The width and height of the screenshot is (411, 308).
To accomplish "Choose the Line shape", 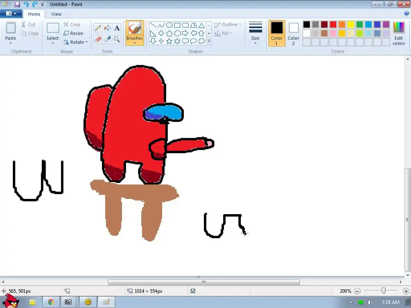I will click(153, 25).
